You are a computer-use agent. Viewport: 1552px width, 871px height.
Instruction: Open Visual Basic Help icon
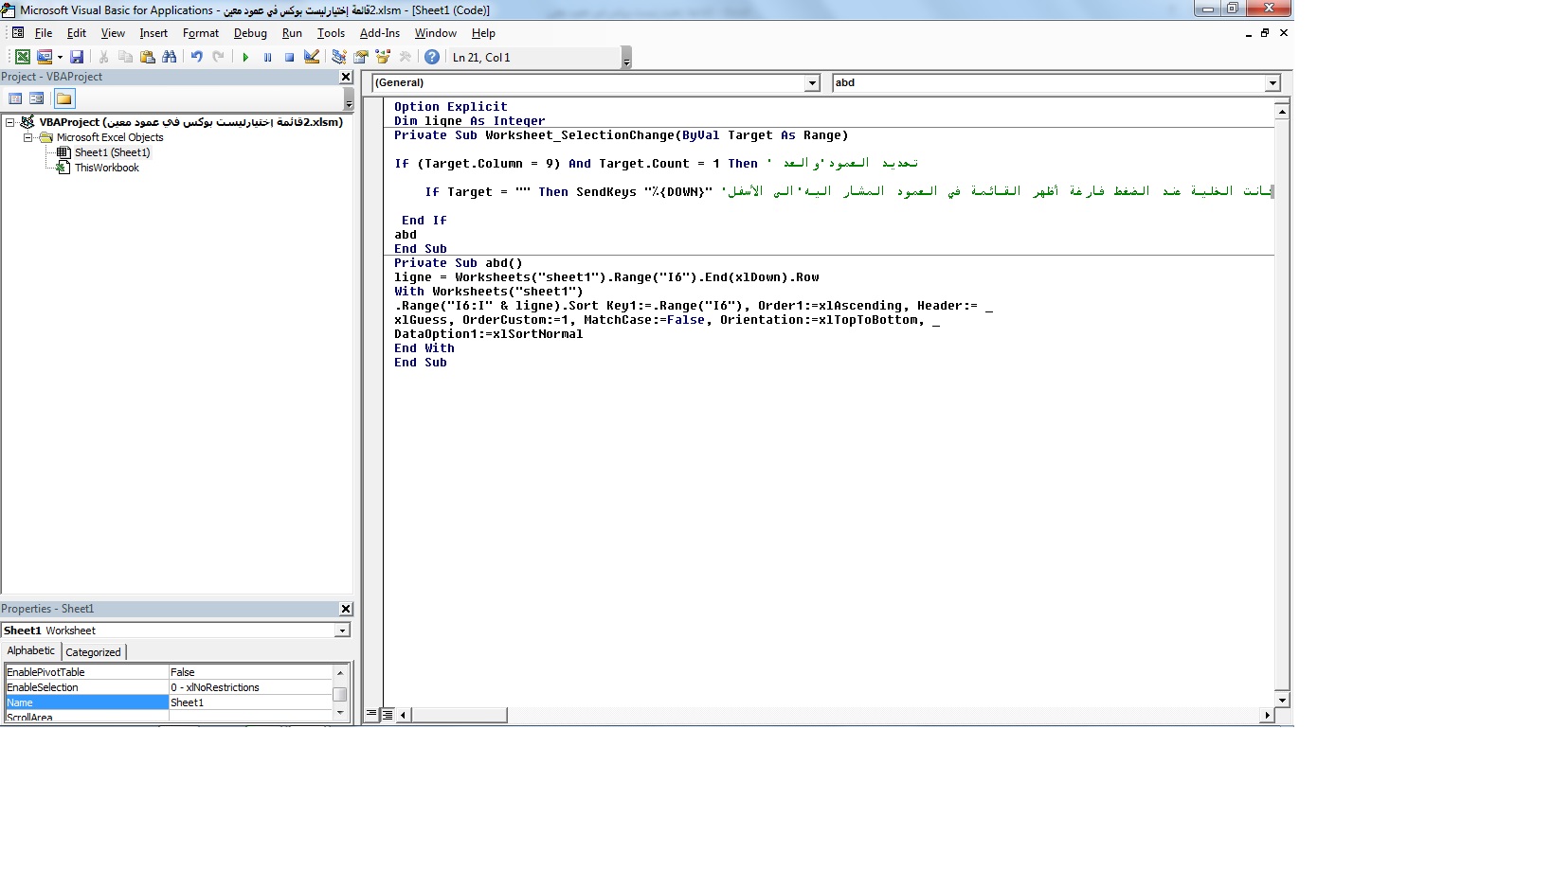pos(432,57)
